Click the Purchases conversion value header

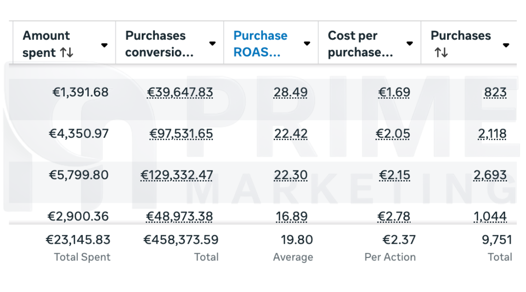coord(159,44)
